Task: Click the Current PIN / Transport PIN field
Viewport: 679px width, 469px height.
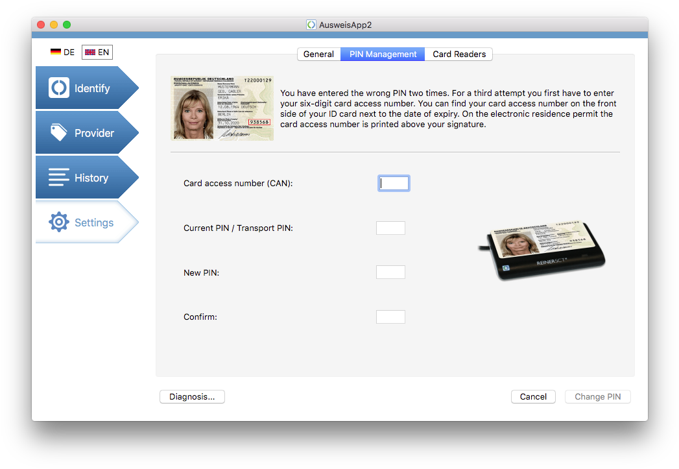Action: [x=390, y=228]
